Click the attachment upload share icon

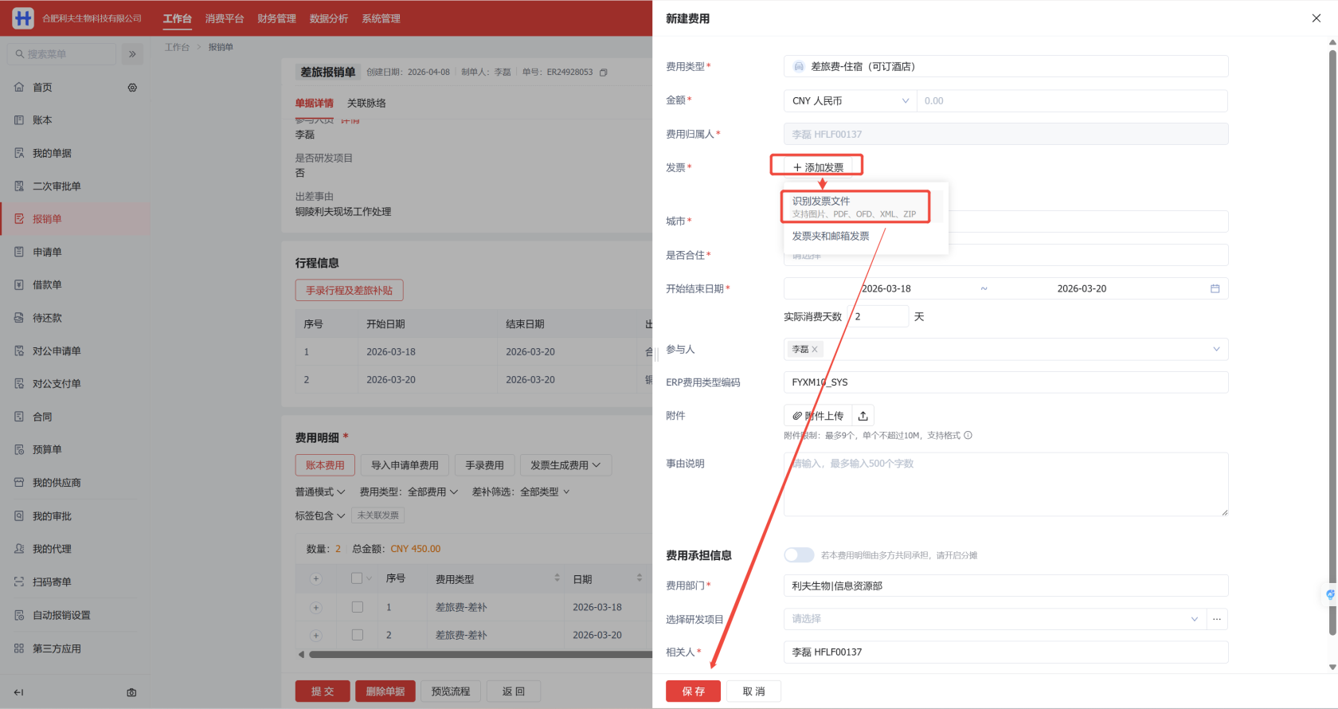tap(863, 416)
